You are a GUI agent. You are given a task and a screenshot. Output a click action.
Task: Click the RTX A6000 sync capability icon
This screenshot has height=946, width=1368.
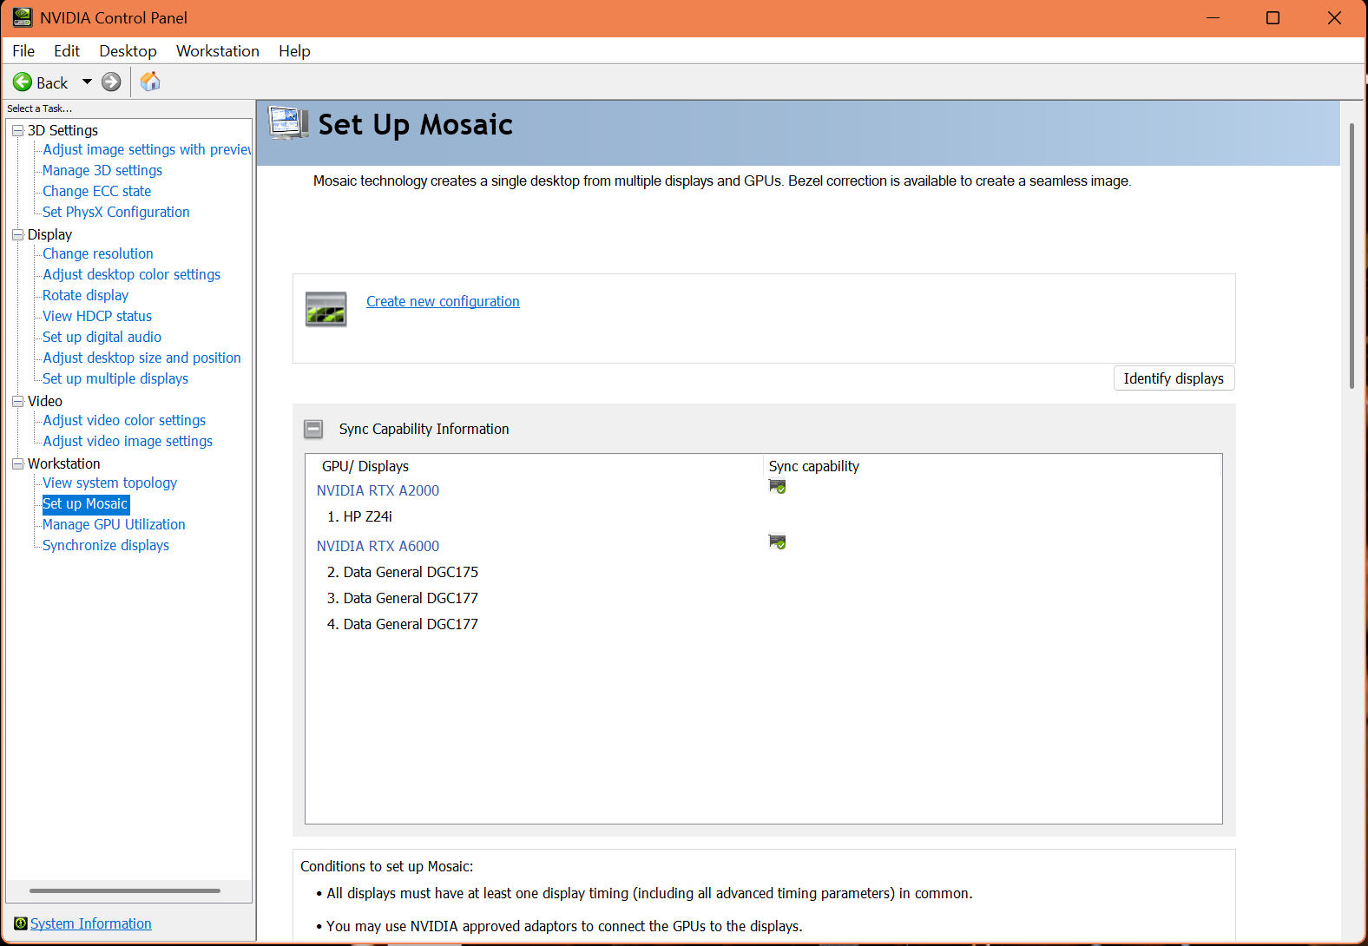(777, 542)
